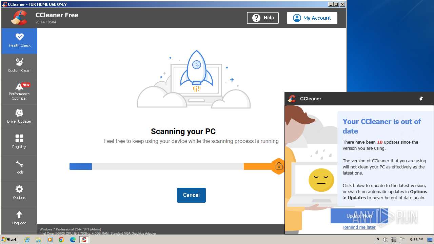Open the Custom Clean section
Image resolution: width=434 pixels, height=244 pixels.
(19, 66)
